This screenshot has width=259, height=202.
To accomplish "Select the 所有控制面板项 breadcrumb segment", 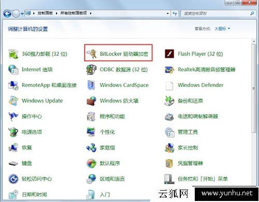I will 74,13.
